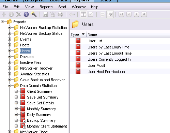Click the flashlight search icon in toolbar
The image size is (170, 133).
point(34,14)
